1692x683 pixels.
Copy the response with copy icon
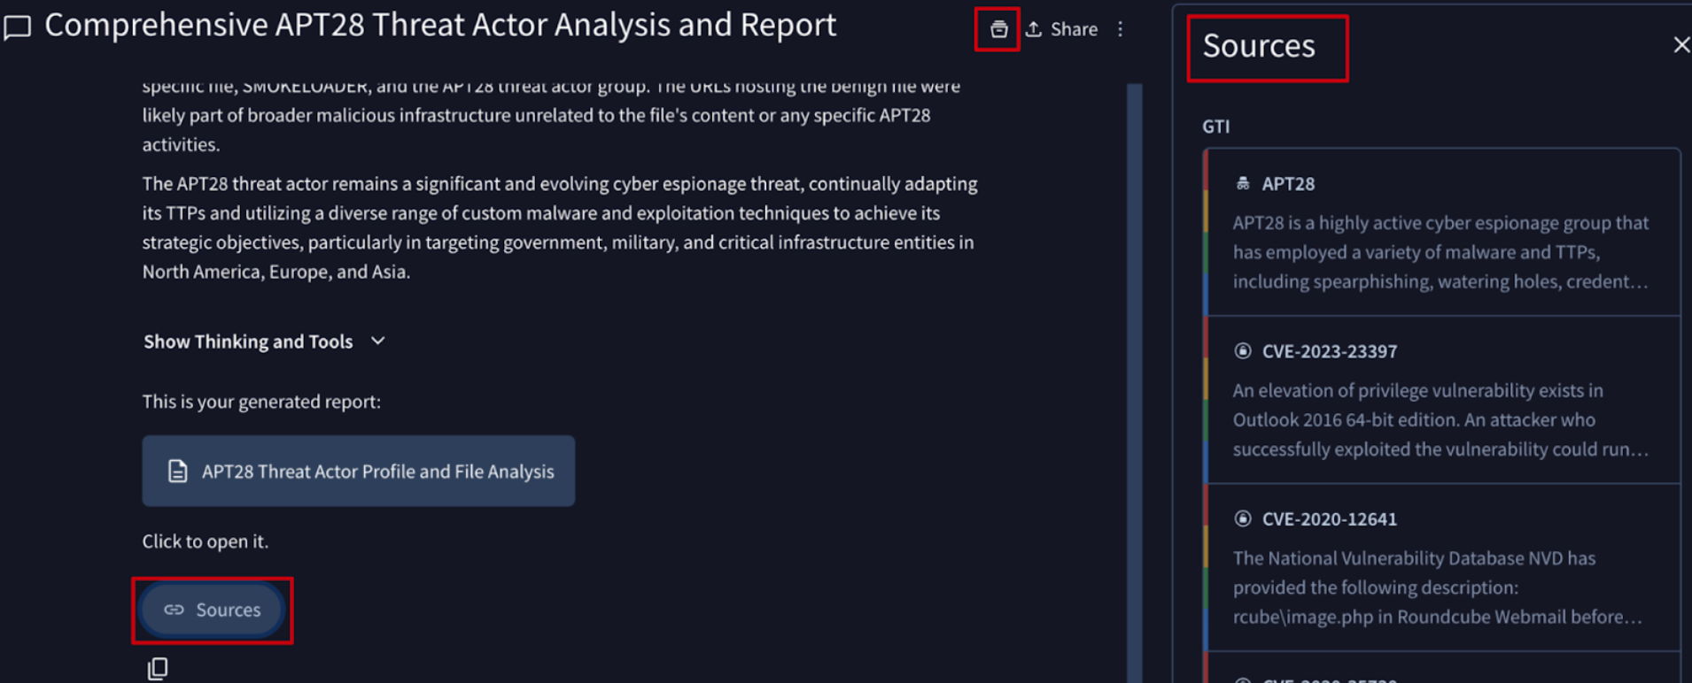coord(158,669)
